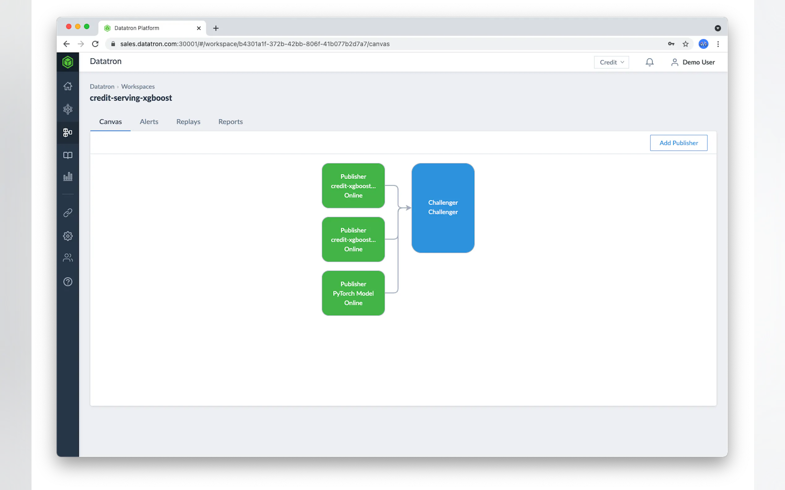Click the Add Publisher button
This screenshot has height=490, width=785.
[678, 143]
